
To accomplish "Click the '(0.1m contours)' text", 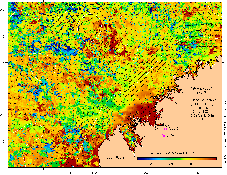I will (202, 104).
